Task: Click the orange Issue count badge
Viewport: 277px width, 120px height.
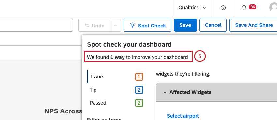Action: pos(139,77)
